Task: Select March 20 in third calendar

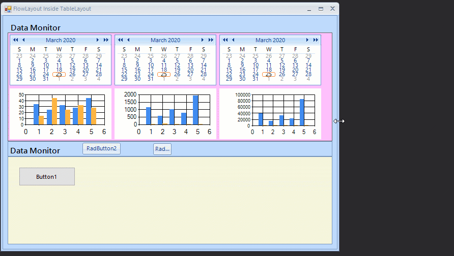Action: [x=295, y=70]
